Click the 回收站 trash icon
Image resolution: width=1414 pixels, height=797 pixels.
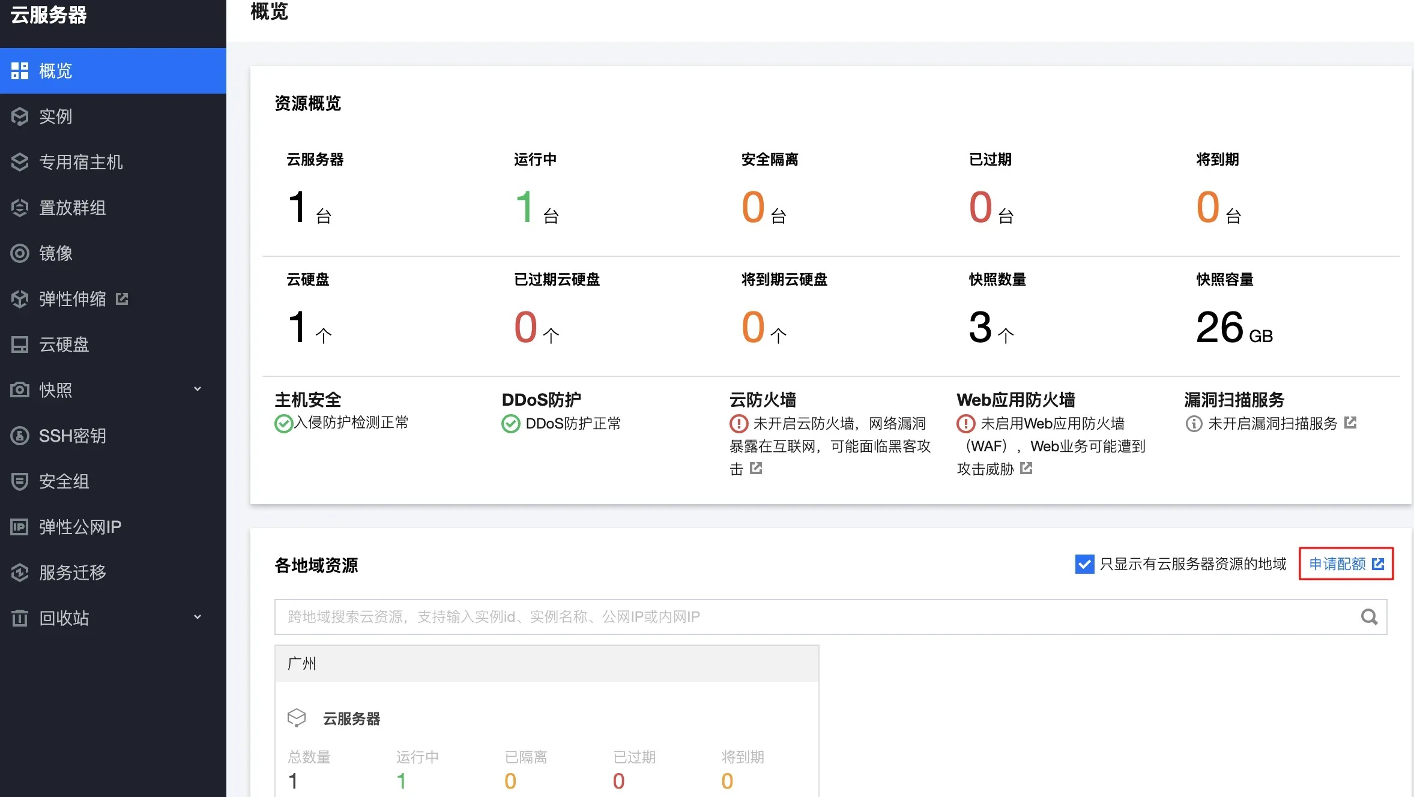[x=20, y=618]
